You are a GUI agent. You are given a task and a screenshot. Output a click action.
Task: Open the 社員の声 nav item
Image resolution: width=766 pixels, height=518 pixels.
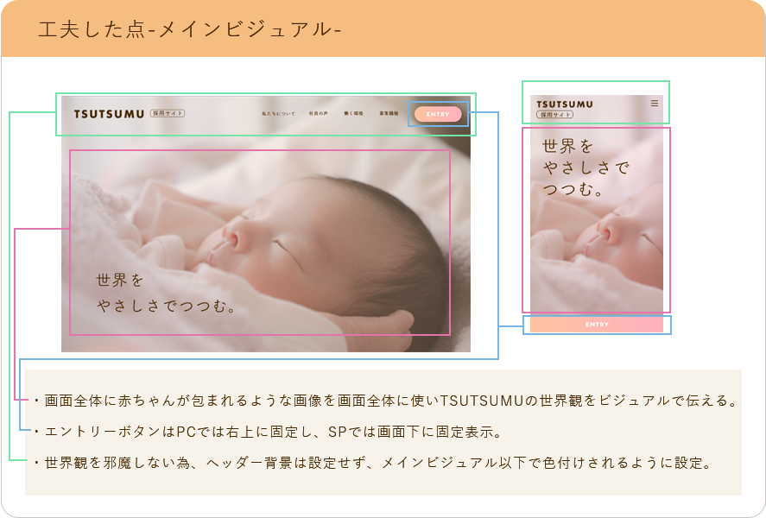click(x=318, y=114)
